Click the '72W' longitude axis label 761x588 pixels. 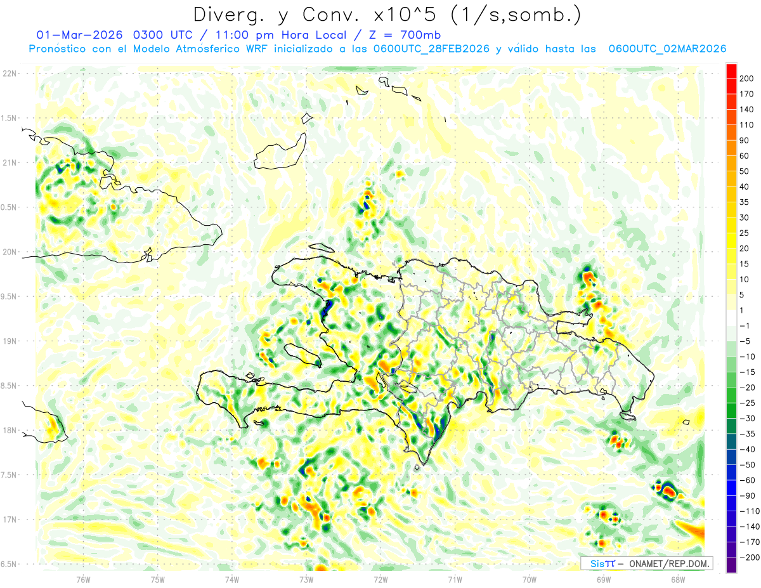coord(380,579)
